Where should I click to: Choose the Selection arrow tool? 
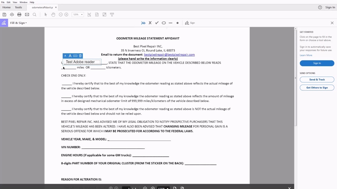(46, 14)
